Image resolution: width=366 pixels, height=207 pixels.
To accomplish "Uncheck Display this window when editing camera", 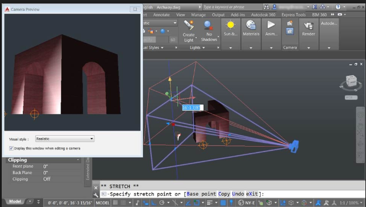I will [11, 148].
